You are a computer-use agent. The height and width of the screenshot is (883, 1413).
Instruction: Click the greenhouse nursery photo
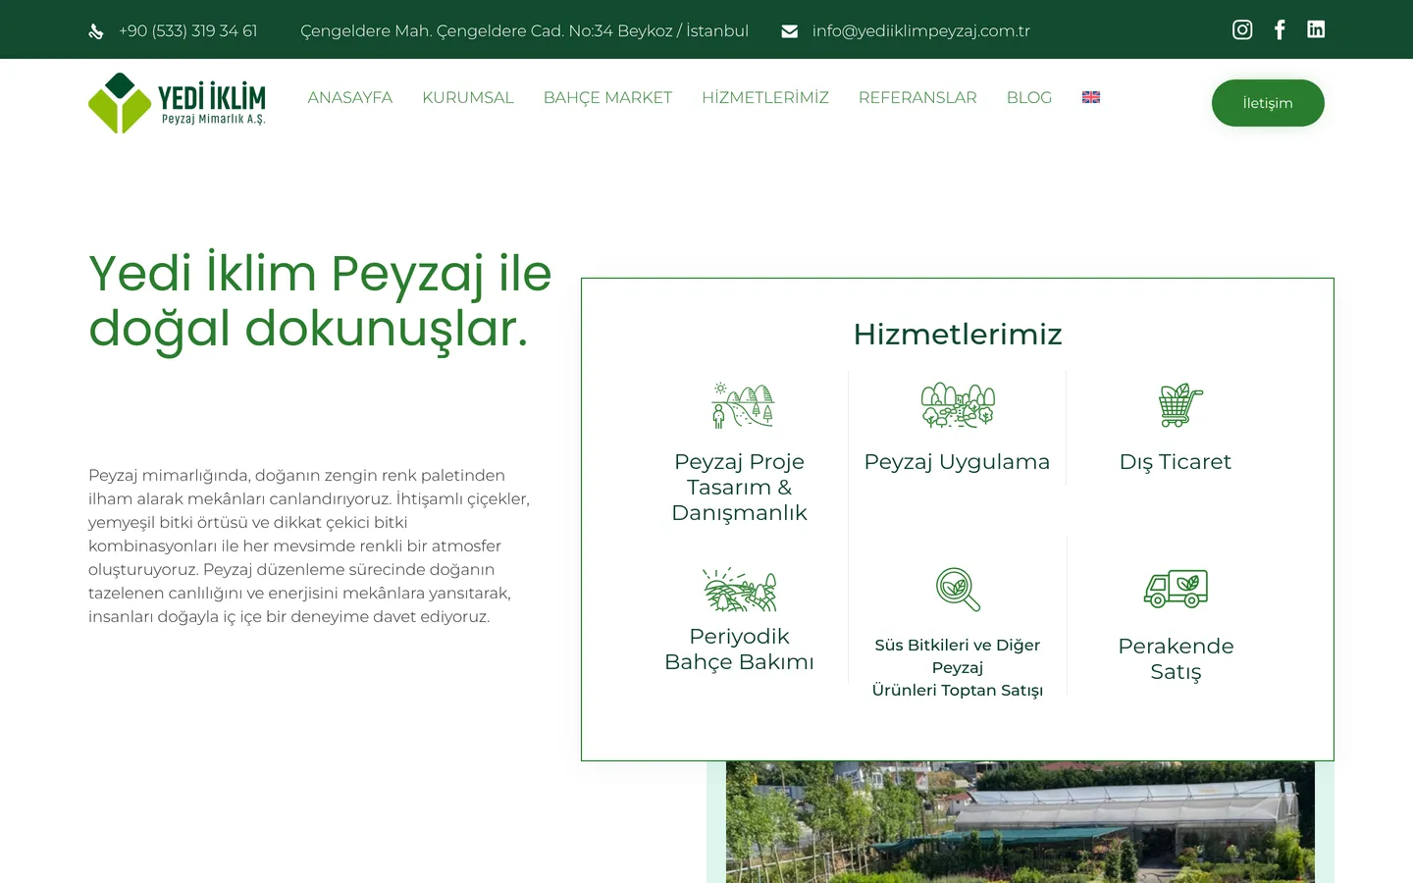(x=1020, y=822)
